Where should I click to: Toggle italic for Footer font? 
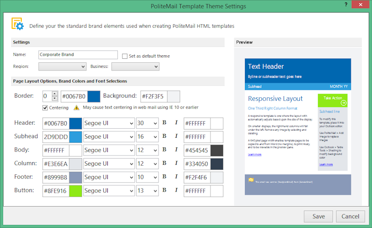click(x=176, y=177)
